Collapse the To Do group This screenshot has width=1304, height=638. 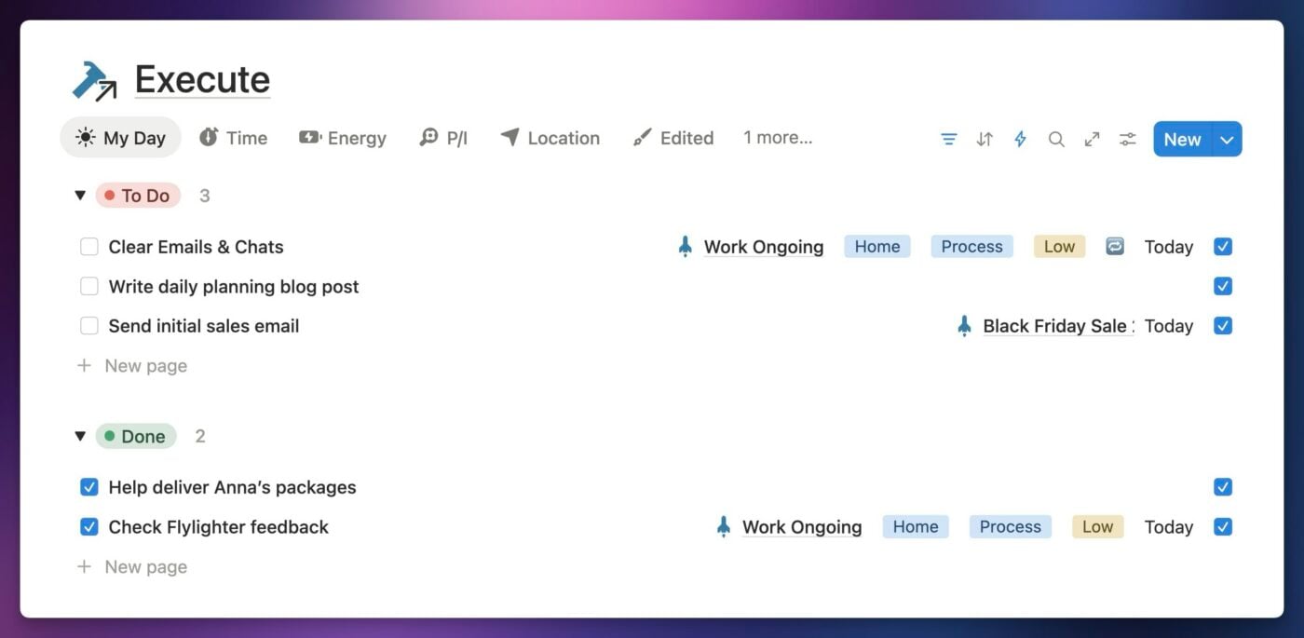[80, 196]
